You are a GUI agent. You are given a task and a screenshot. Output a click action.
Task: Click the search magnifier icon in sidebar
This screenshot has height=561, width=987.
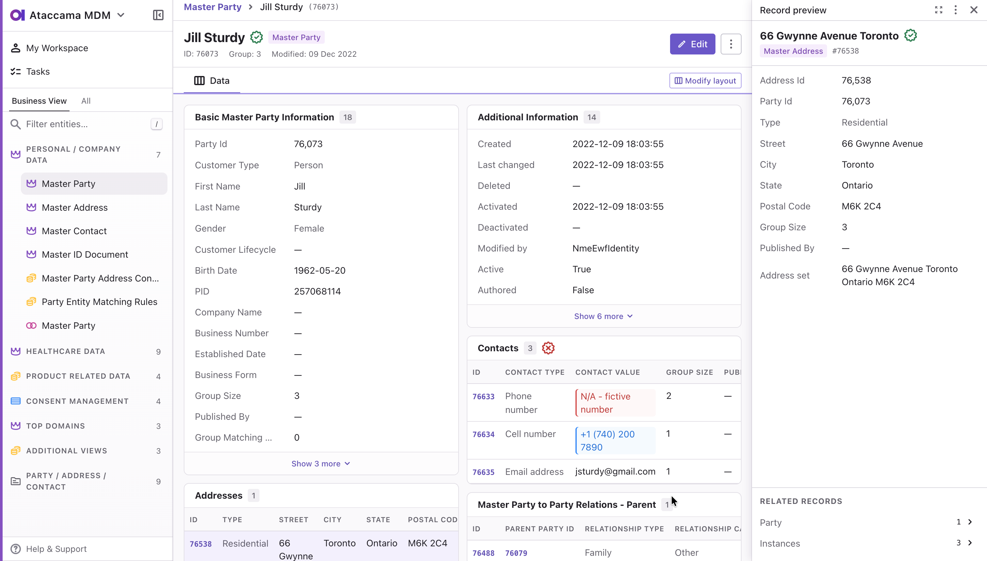coord(15,124)
